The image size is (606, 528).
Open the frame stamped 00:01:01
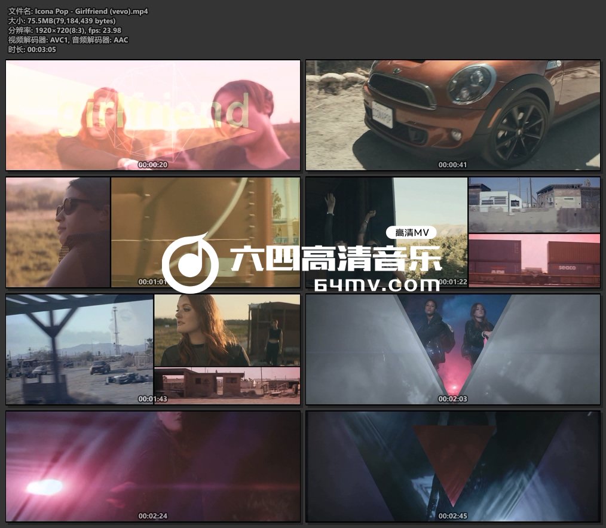point(153,232)
